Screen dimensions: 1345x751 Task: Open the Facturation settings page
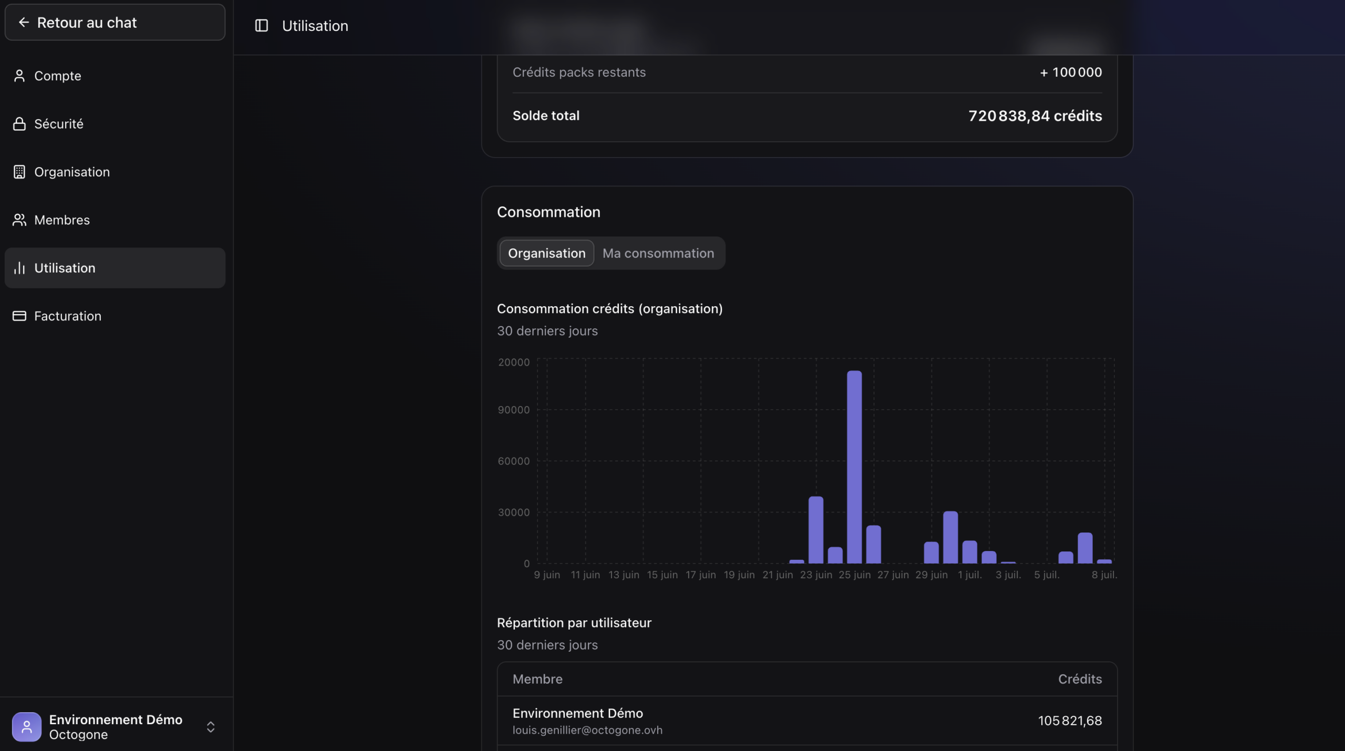pos(115,316)
